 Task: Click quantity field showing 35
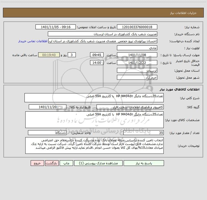pos(144,133)
